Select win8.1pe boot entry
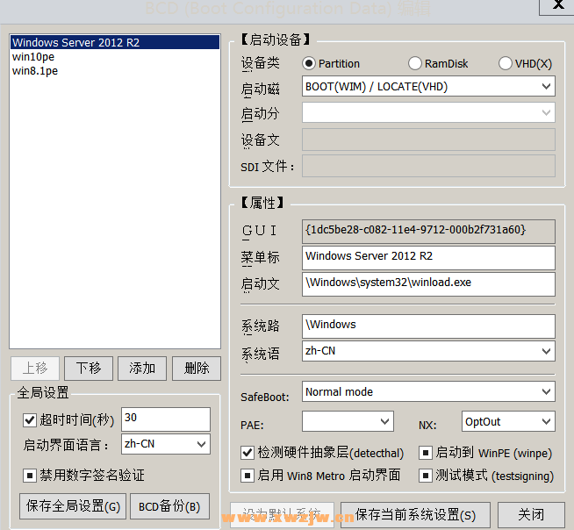The image size is (574, 530). [x=115, y=71]
